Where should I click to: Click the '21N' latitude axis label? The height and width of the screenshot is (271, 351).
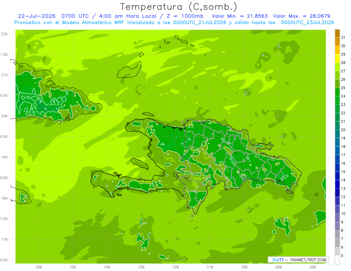4,75
